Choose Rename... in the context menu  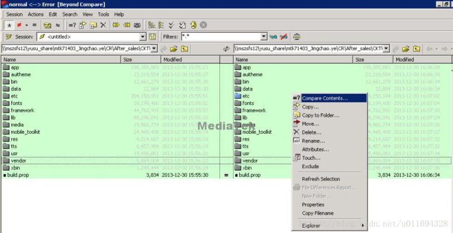coord(330,141)
